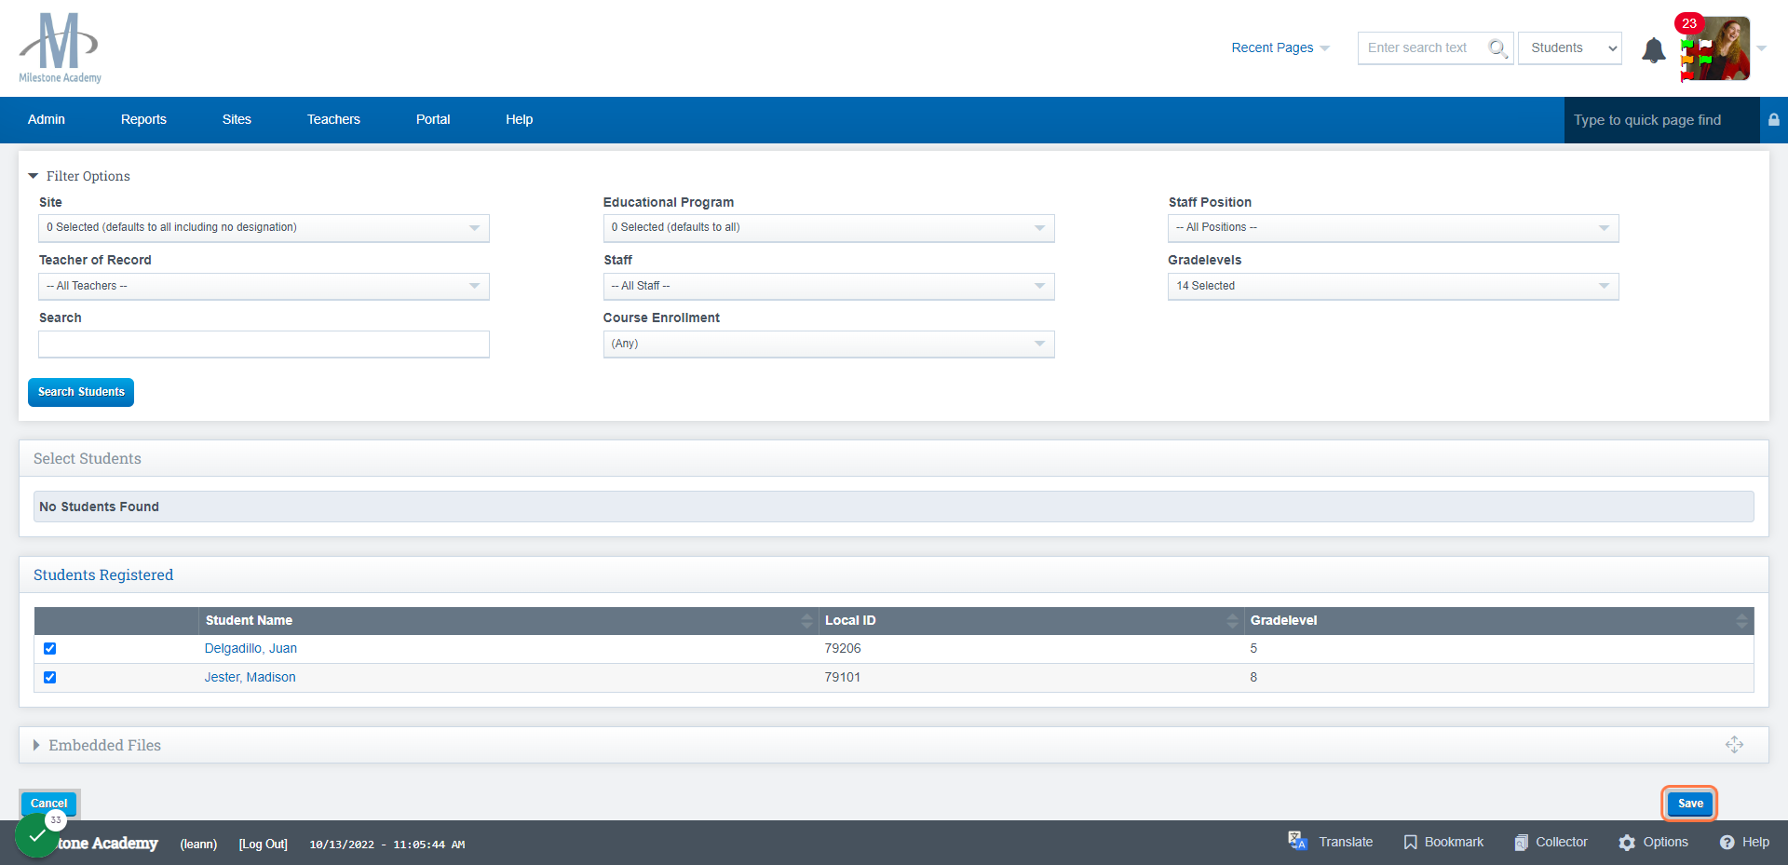
Task: Open the Reports menu
Action: click(x=143, y=119)
